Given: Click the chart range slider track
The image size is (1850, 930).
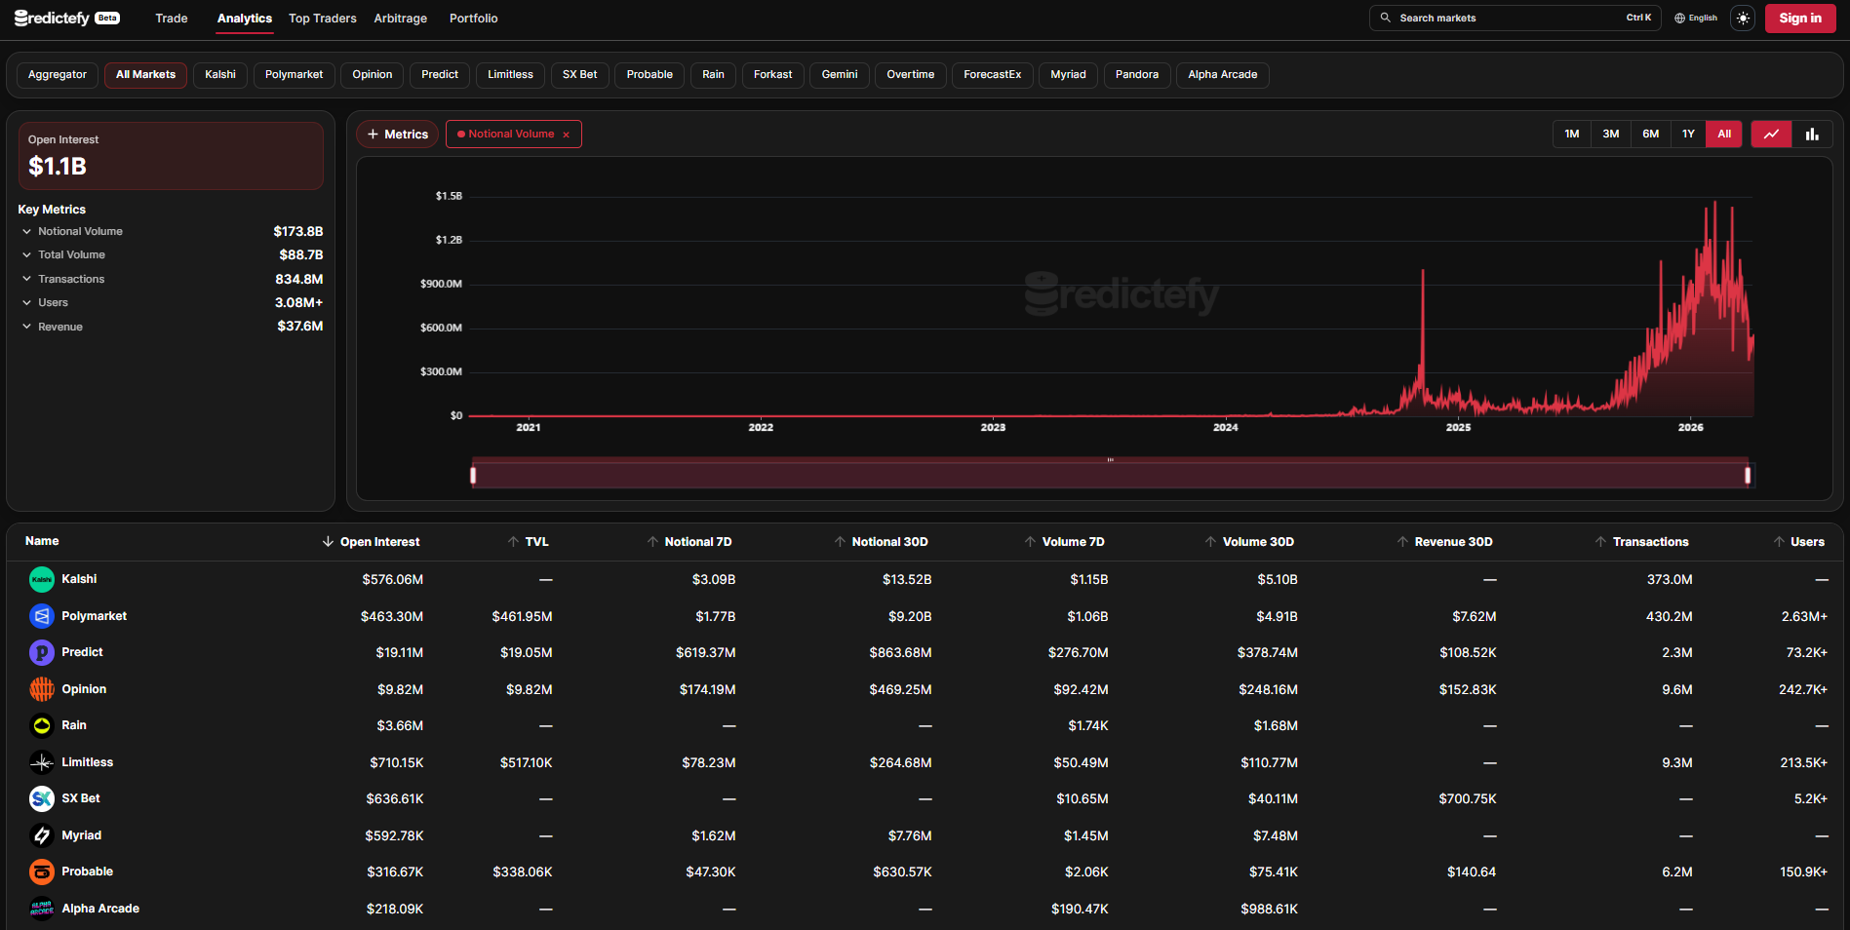Looking at the screenshot, I should tap(1110, 476).
